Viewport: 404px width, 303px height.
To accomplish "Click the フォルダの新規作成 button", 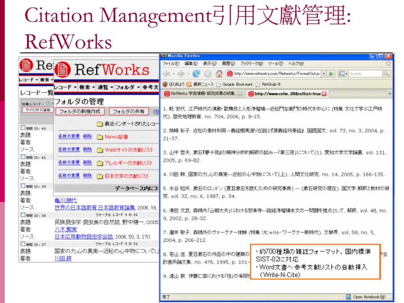I will [80, 112].
